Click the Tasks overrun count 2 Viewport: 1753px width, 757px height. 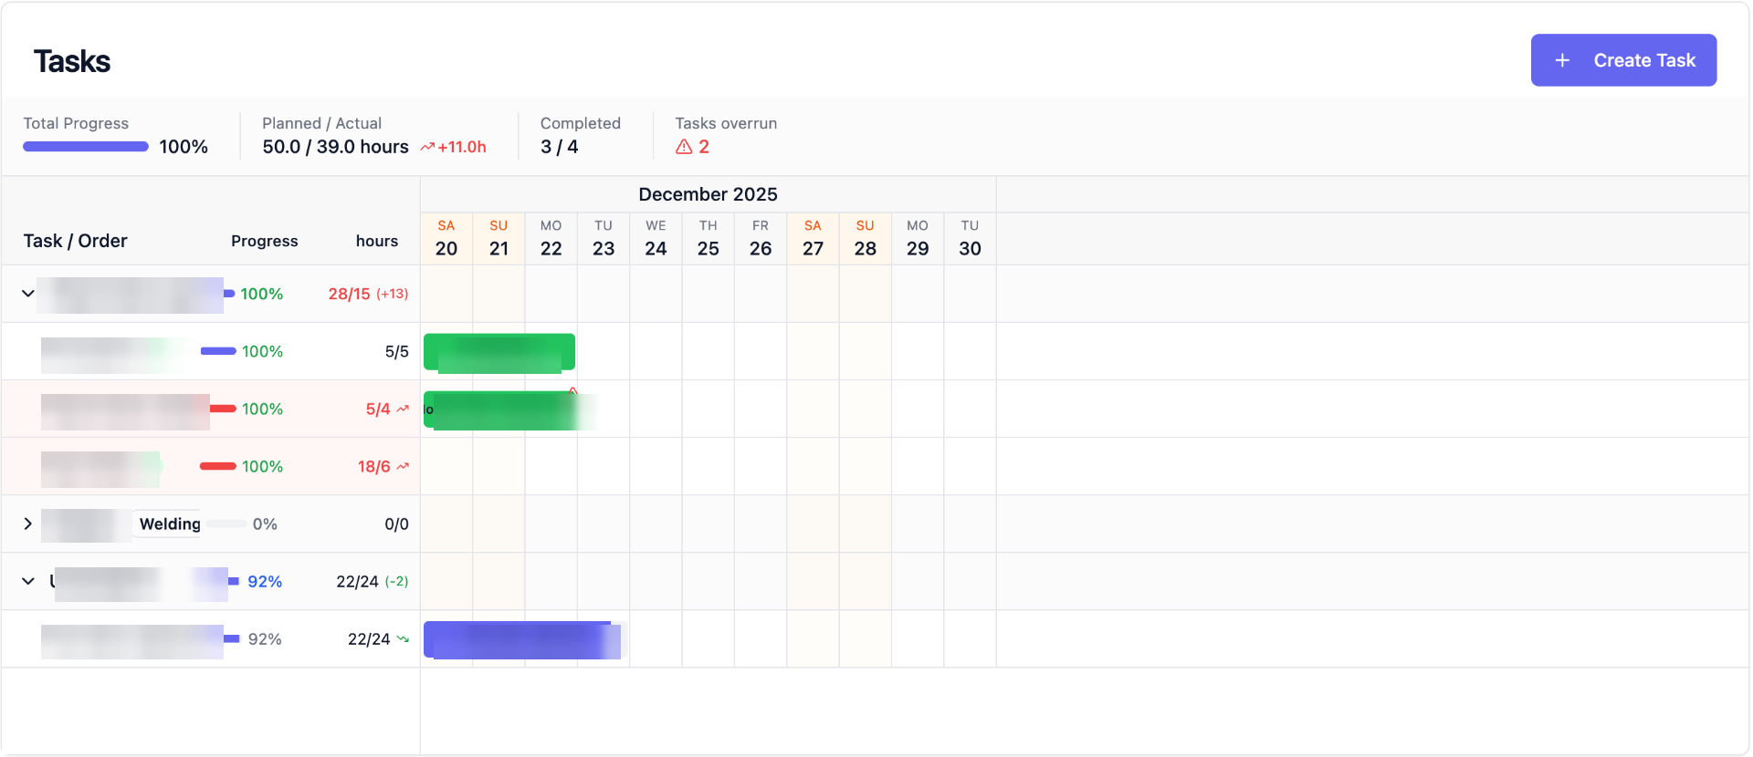[704, 147]
